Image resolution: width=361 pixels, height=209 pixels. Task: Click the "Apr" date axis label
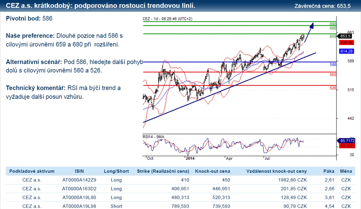click(229, 158)
